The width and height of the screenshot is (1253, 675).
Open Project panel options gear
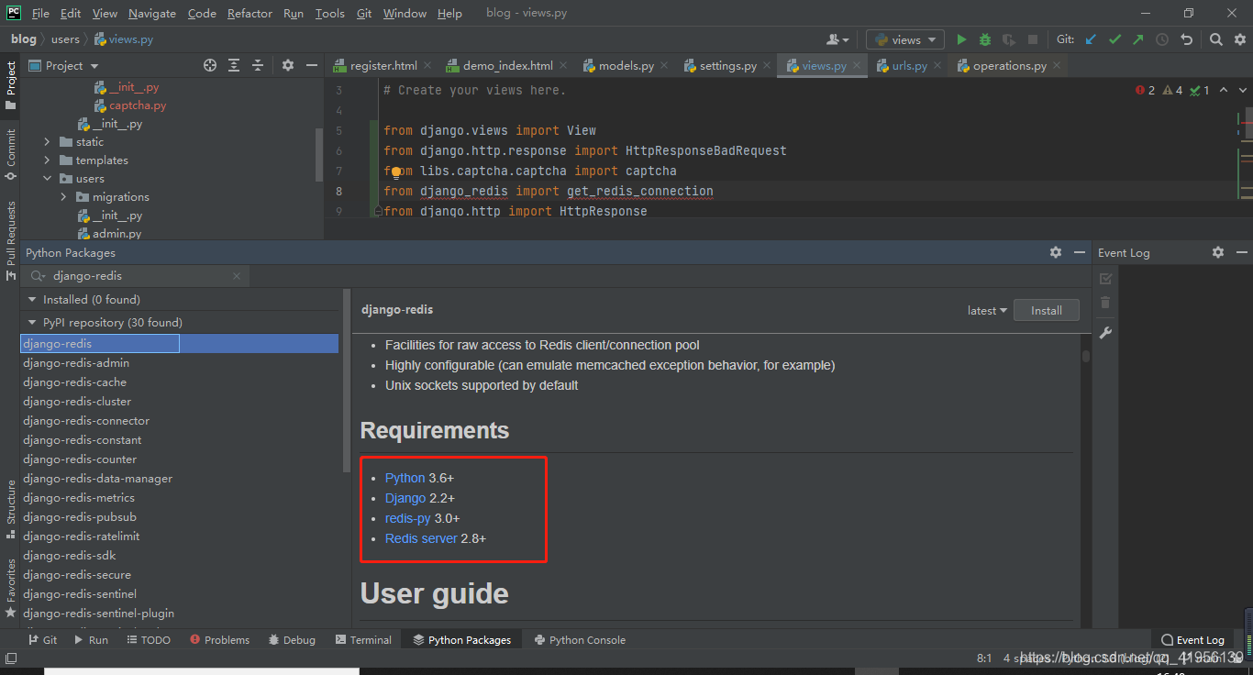(288, 65)
